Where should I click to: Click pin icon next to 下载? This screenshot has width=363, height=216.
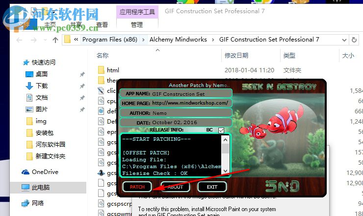click(82, 86)
